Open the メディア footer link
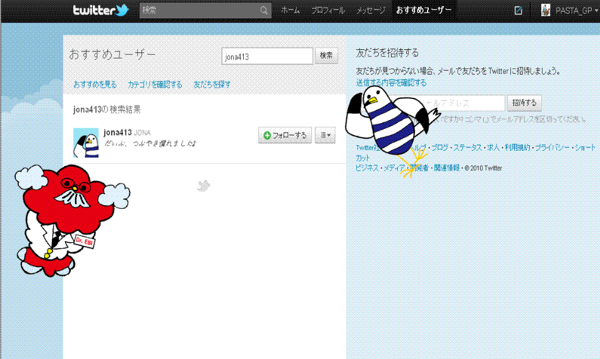Image resolution: width=600 pixels, height=359 pixels. click(394, 168)
